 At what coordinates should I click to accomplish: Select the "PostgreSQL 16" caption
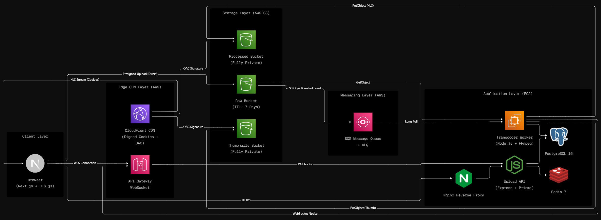pos(559,154)
